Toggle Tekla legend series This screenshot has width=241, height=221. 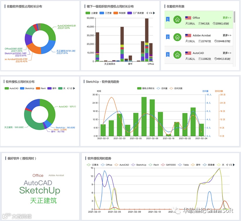[x=183, y=165]
